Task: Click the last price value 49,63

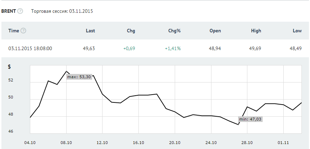Action: point(89,48)
